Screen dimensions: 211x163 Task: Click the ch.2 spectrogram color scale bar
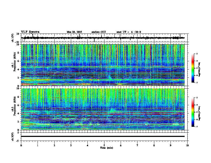pos(193,112)
